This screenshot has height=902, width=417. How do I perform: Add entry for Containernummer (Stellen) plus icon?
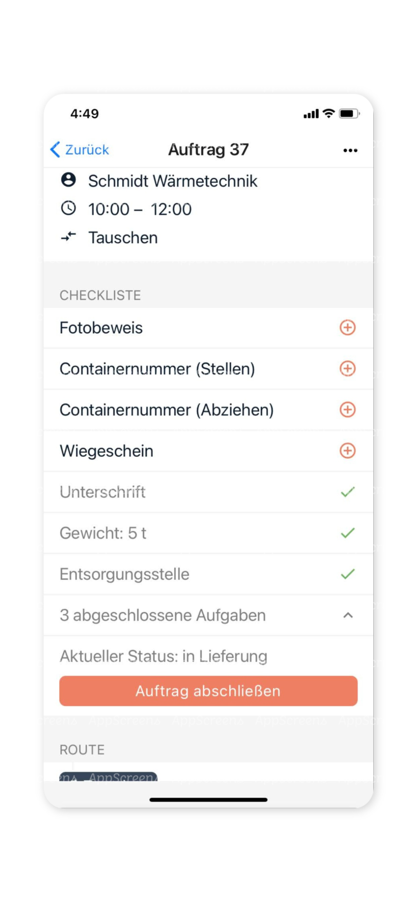click(x=347, y=369)
